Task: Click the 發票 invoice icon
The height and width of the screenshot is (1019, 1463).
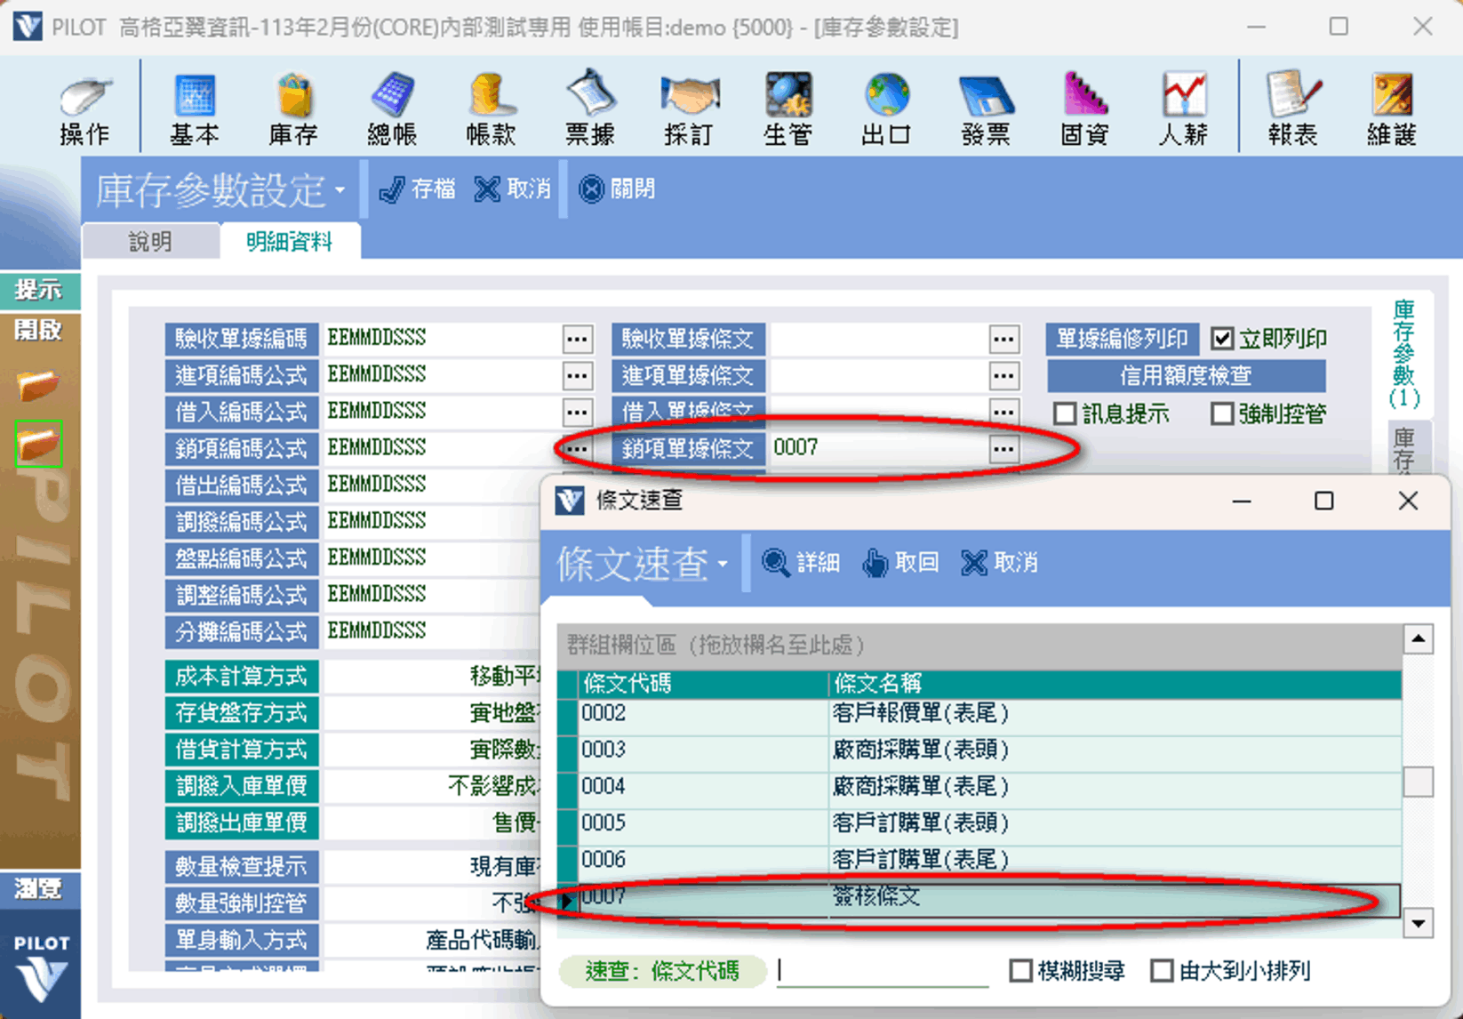Action: (x=986, y=108)
